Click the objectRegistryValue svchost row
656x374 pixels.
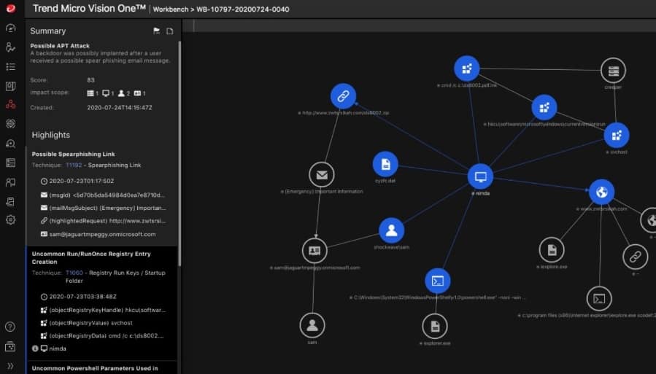pyautogui.click(x=86, y=323)
